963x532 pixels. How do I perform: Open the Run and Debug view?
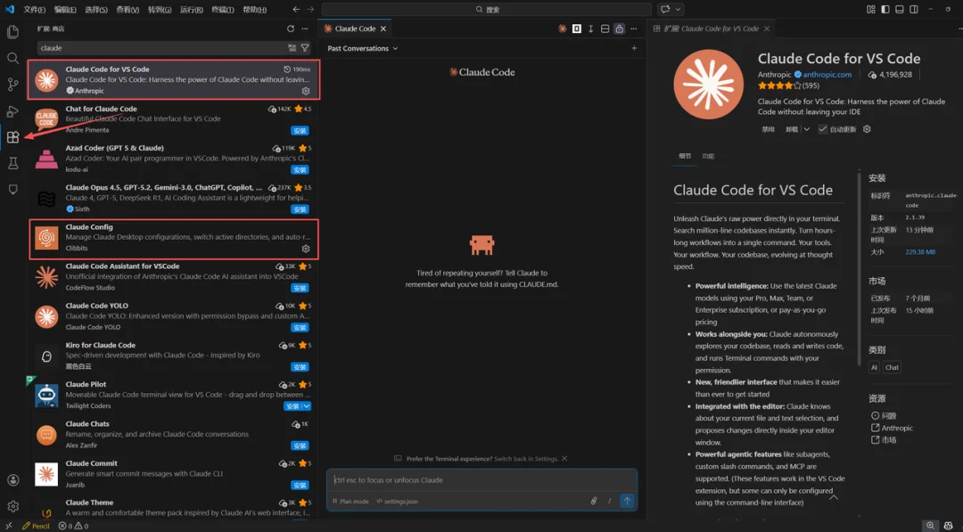(x=12, y=111)
